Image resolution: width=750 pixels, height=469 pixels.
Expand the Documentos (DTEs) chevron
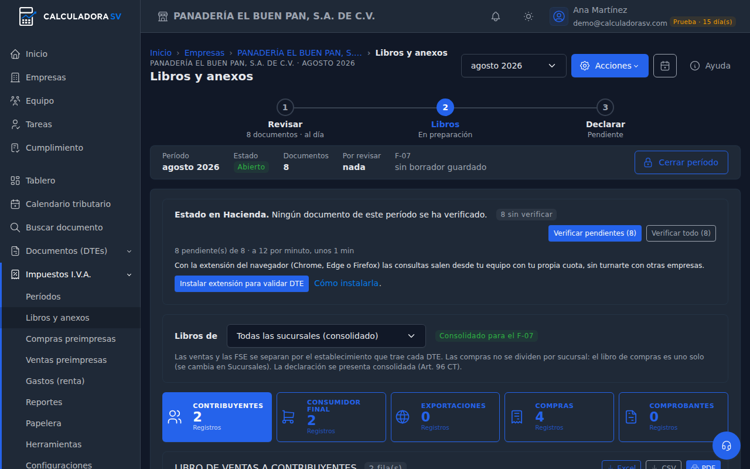pos(129,251)
